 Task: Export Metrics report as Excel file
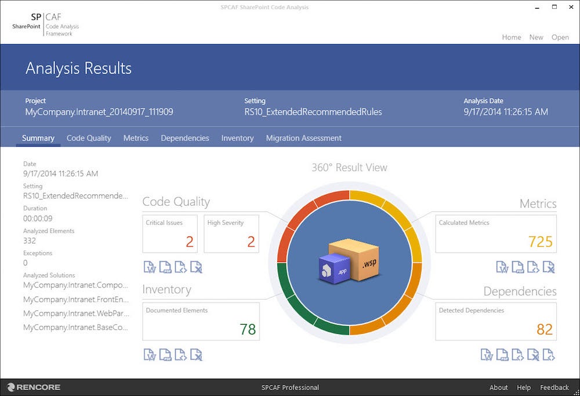tap(549, 267)
